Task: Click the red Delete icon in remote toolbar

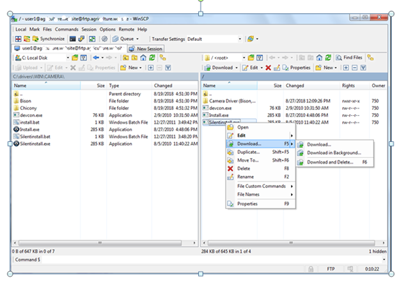Action: [268, 68]
